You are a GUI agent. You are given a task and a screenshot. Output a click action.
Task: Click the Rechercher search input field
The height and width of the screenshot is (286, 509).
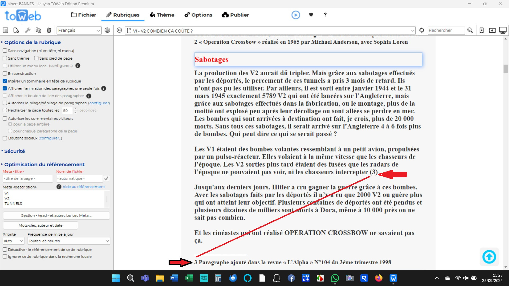coord(446,30)
